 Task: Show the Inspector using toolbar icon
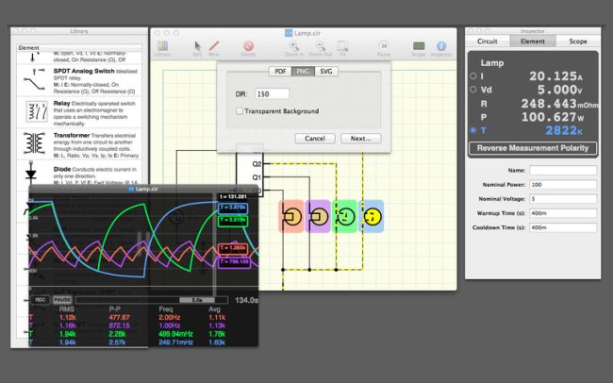(441, 46)
